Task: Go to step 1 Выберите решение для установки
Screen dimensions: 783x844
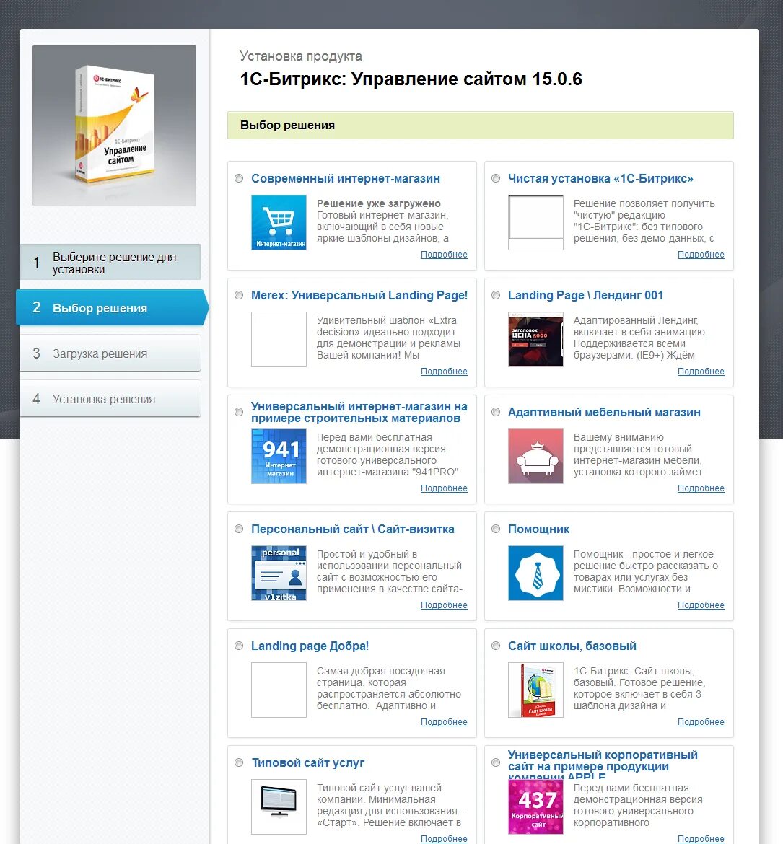Action: (110, 262)
